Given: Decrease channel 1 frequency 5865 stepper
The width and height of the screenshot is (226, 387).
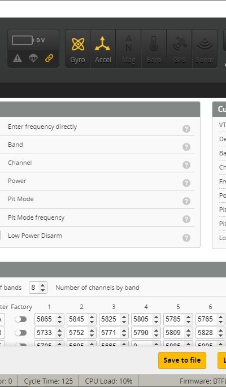Looking at the screenshot, I should coord(59,321).
